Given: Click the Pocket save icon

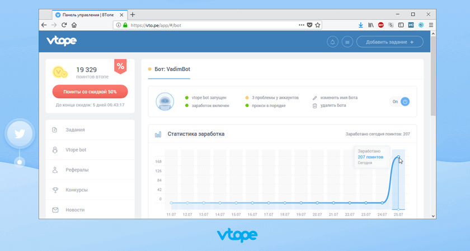Looking at the screenshot, I should [309, 25].
